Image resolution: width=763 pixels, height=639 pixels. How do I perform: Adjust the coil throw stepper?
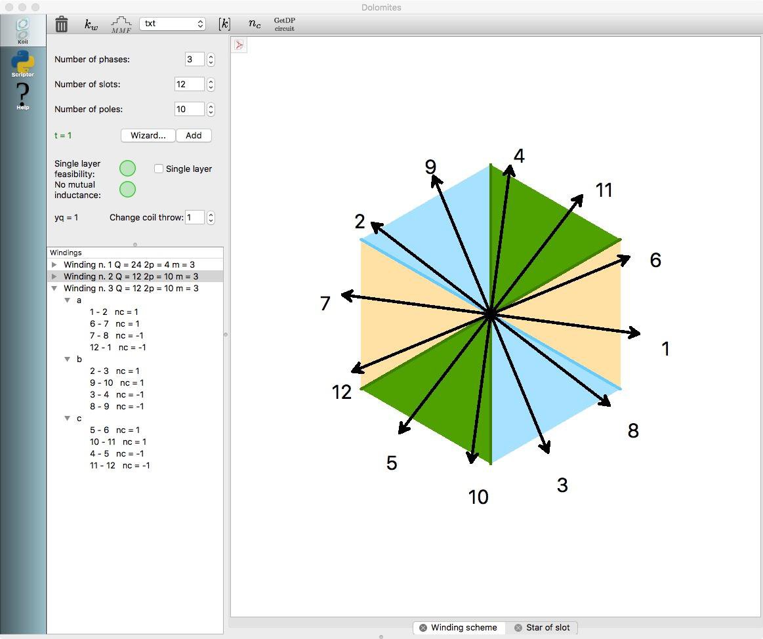pos(211,217)
